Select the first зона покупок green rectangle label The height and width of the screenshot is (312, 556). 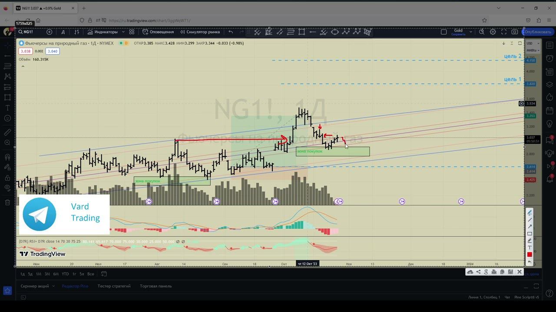tap(148, 181)
